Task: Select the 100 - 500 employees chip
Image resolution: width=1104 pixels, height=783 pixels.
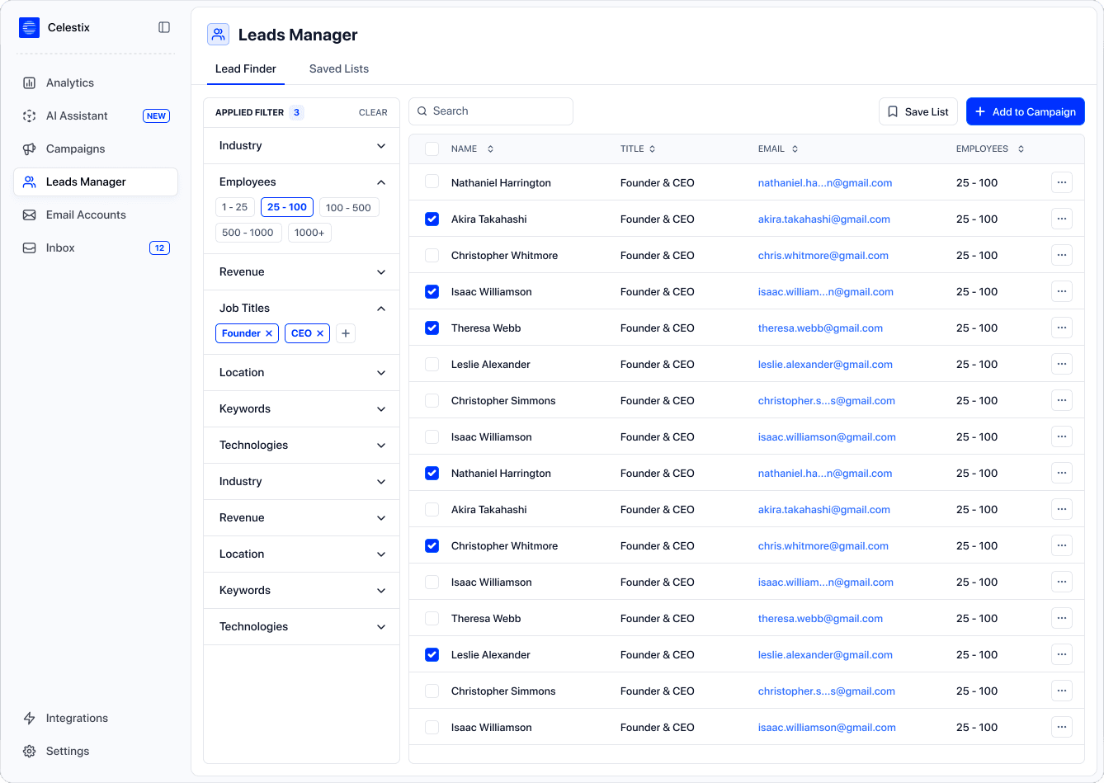Action: click(x=348, y=207)
